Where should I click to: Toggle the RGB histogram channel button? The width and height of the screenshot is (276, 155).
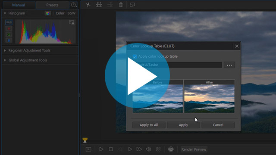(x=9, y=22)
